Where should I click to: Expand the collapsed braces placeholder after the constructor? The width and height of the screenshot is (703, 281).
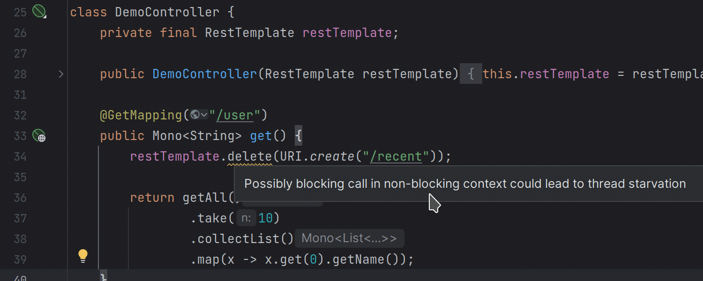tap(471, 74)
